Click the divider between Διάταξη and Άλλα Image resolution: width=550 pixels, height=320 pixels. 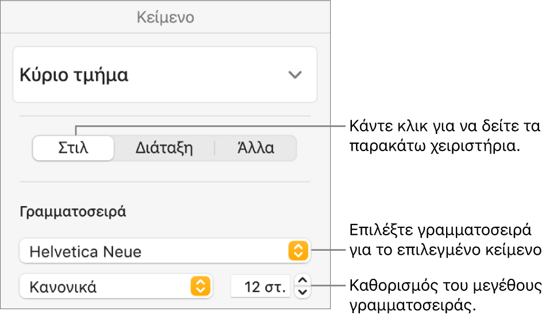pyautogui.click(x=215, y=148)
